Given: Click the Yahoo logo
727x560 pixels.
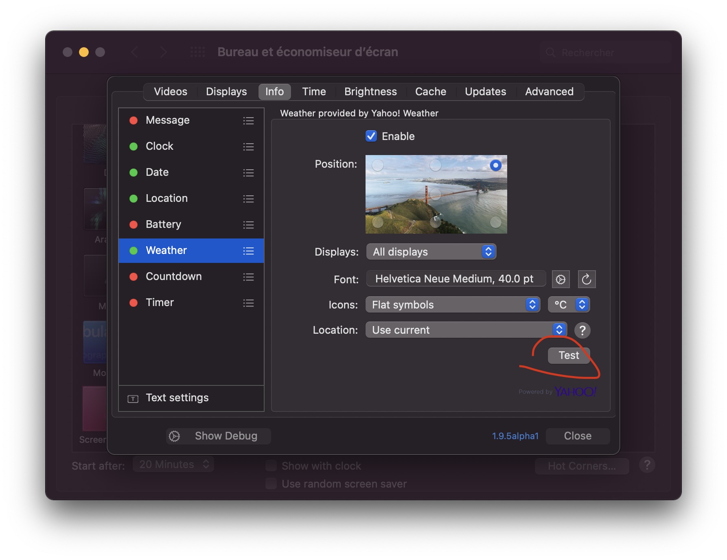Looking at the screenshot, I should pos(575,392).
